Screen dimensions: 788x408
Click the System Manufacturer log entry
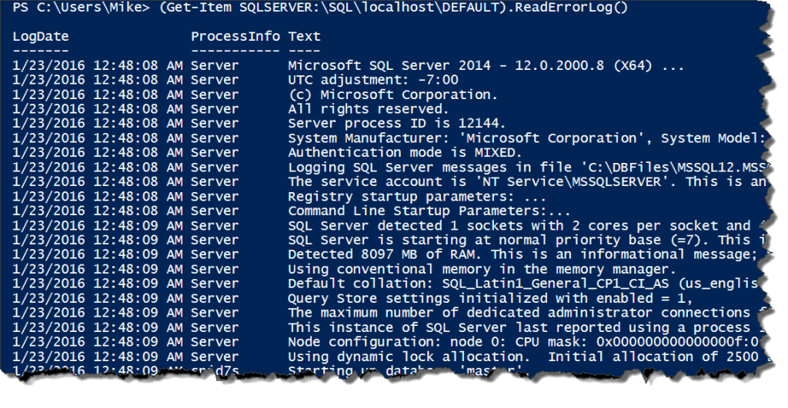coord(526,138)
